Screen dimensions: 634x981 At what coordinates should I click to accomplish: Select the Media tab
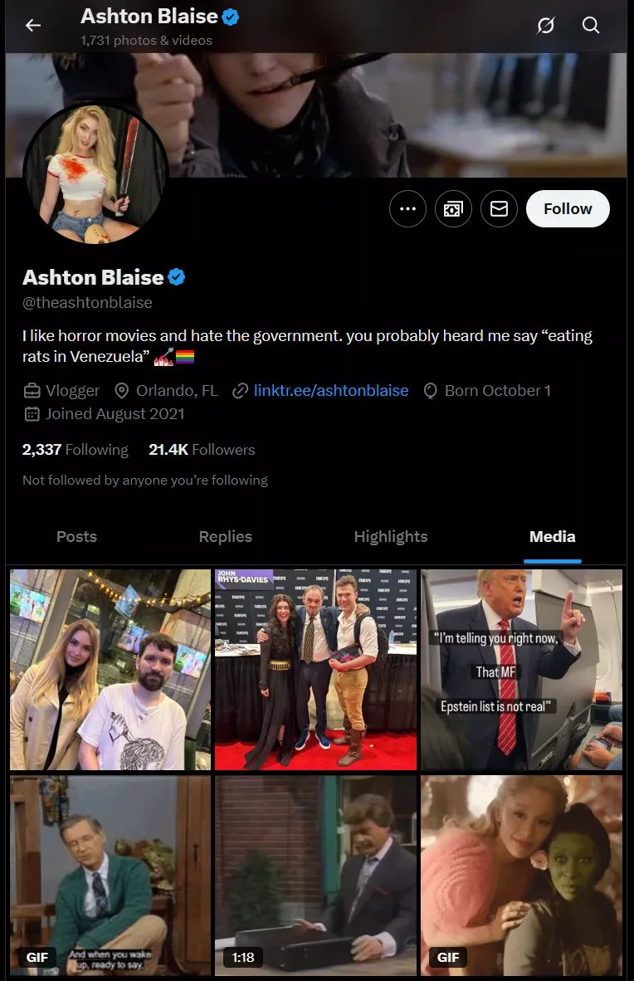pos(553,537)
